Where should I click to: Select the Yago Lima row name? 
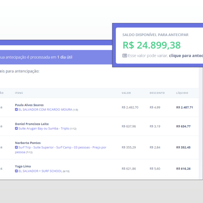pos(23,166)
